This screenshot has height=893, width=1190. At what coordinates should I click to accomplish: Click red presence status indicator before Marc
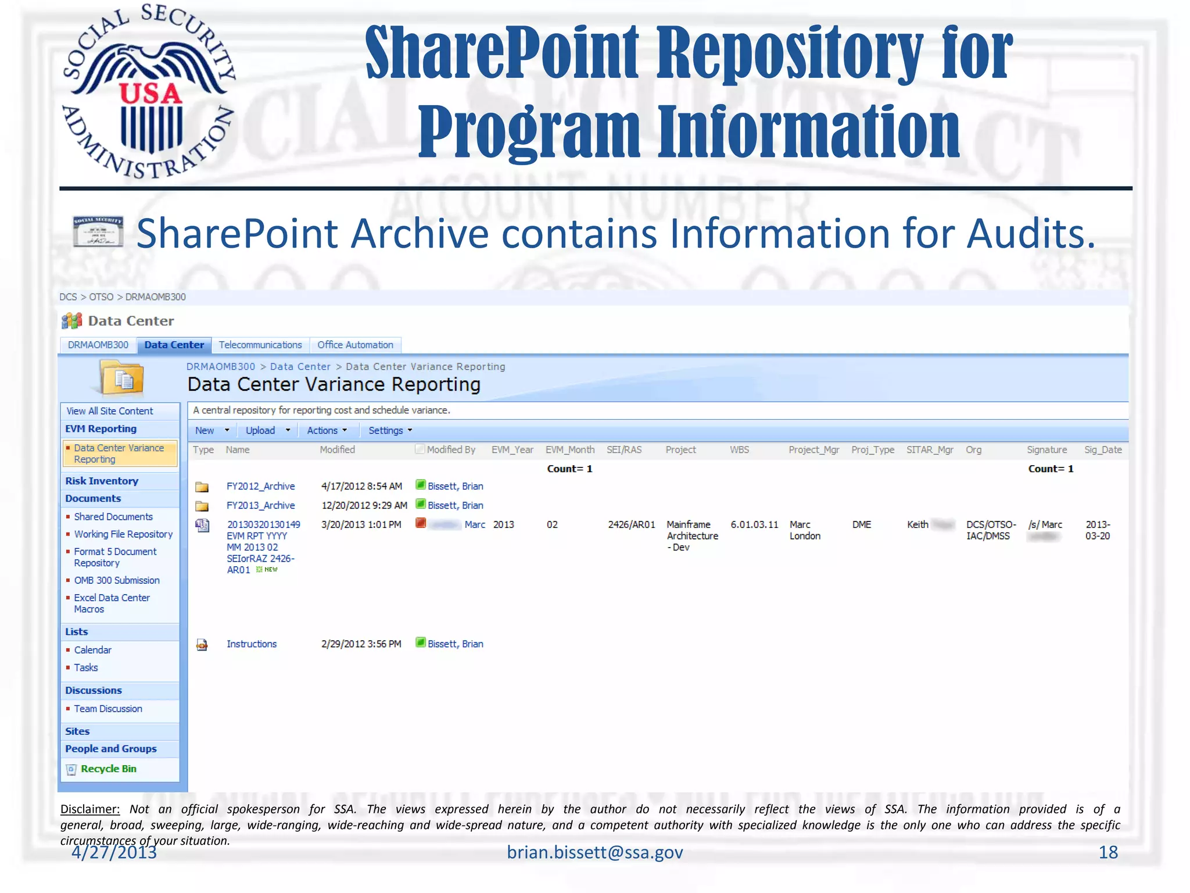tap(421, 523)
